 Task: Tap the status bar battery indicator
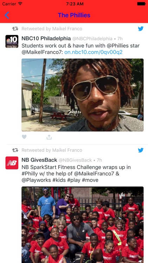141,4
